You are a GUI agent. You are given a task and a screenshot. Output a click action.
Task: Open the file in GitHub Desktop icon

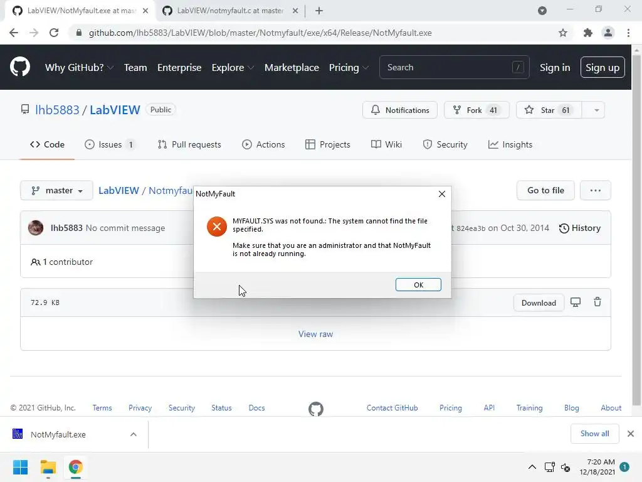pyautogui.click(x=576, y=303)
